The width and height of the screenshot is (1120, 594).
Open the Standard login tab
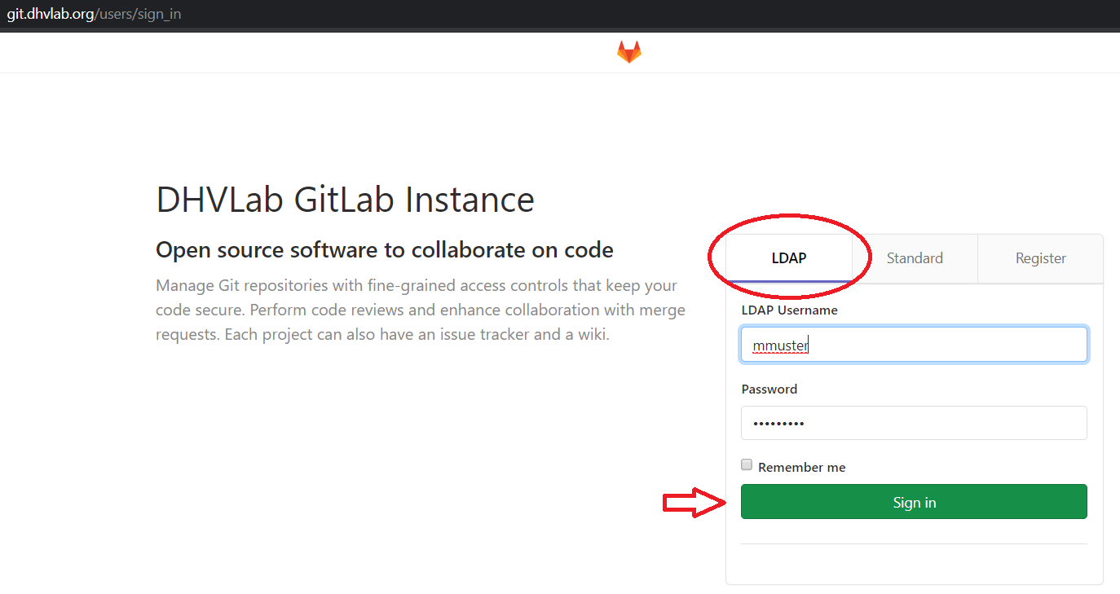(915, 258)
